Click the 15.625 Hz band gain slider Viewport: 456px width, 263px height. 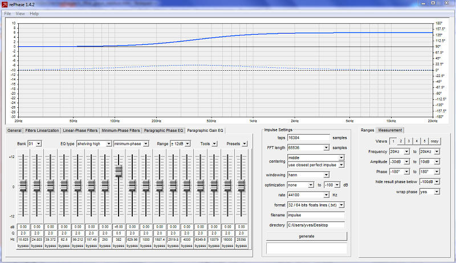[23, 186]
